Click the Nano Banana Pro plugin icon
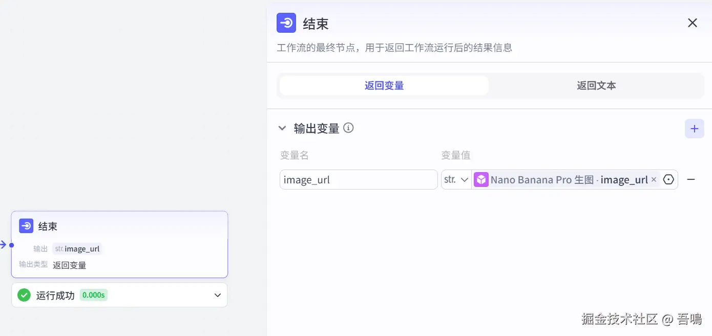Viewport: 712px width, 336px height. pos(481,180)
